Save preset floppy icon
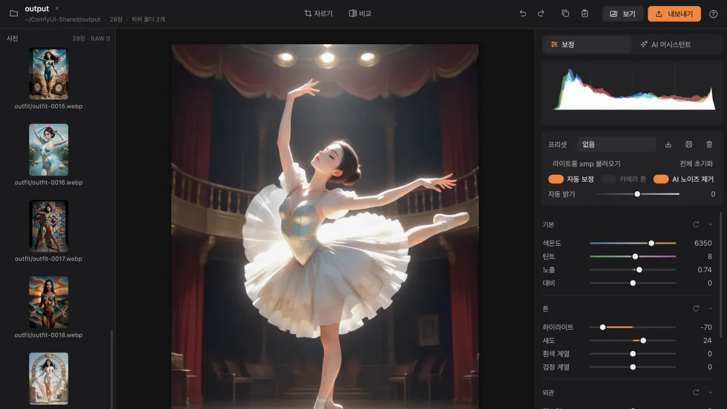 coord(689,144)
